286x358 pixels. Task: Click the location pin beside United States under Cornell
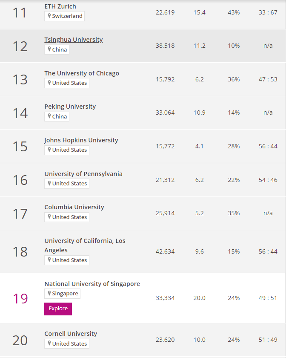(x=50, y=344)
